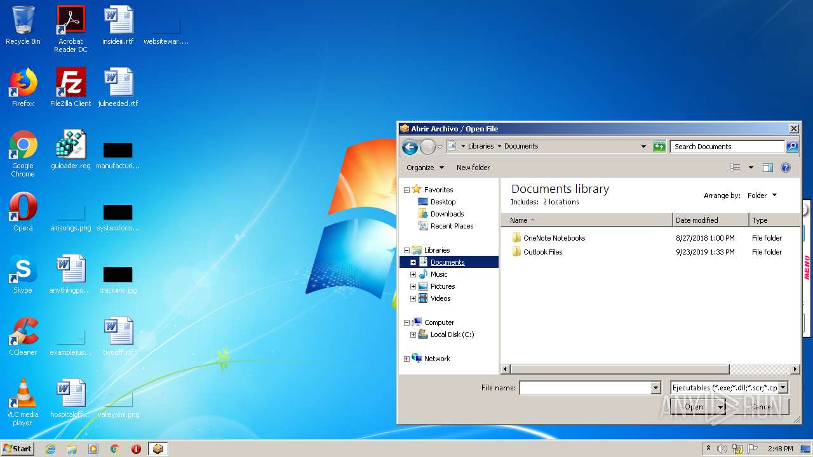Expand the Music library node
Image resolution: width=813 pixels, height=457 pixels.
413,274
